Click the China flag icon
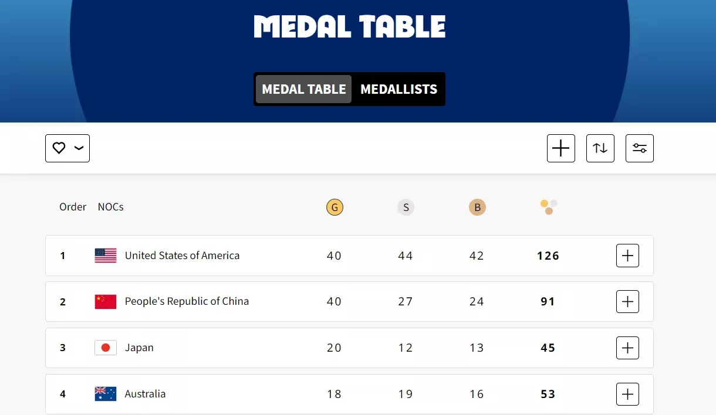Image resolution: width=716 pixels, height=415 pixels. (106, 301)
